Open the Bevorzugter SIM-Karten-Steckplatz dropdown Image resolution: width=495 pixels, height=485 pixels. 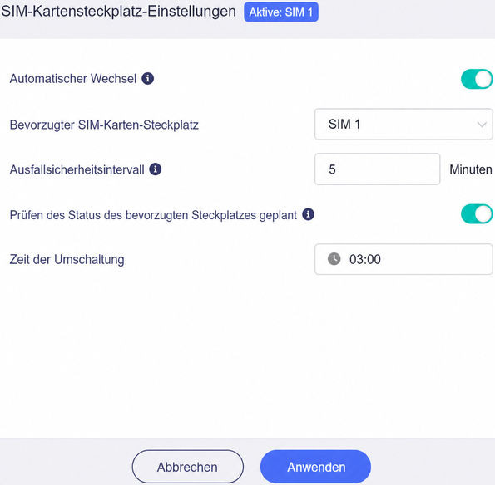(x=403, y=125)
